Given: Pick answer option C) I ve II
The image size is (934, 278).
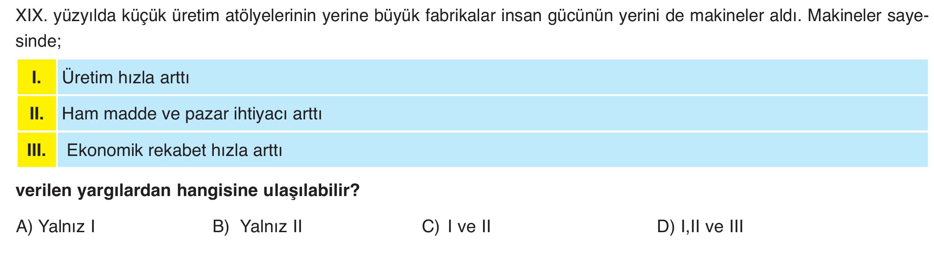Looking at the screenshot, I should pyautogui.click(x=456, y=226).
